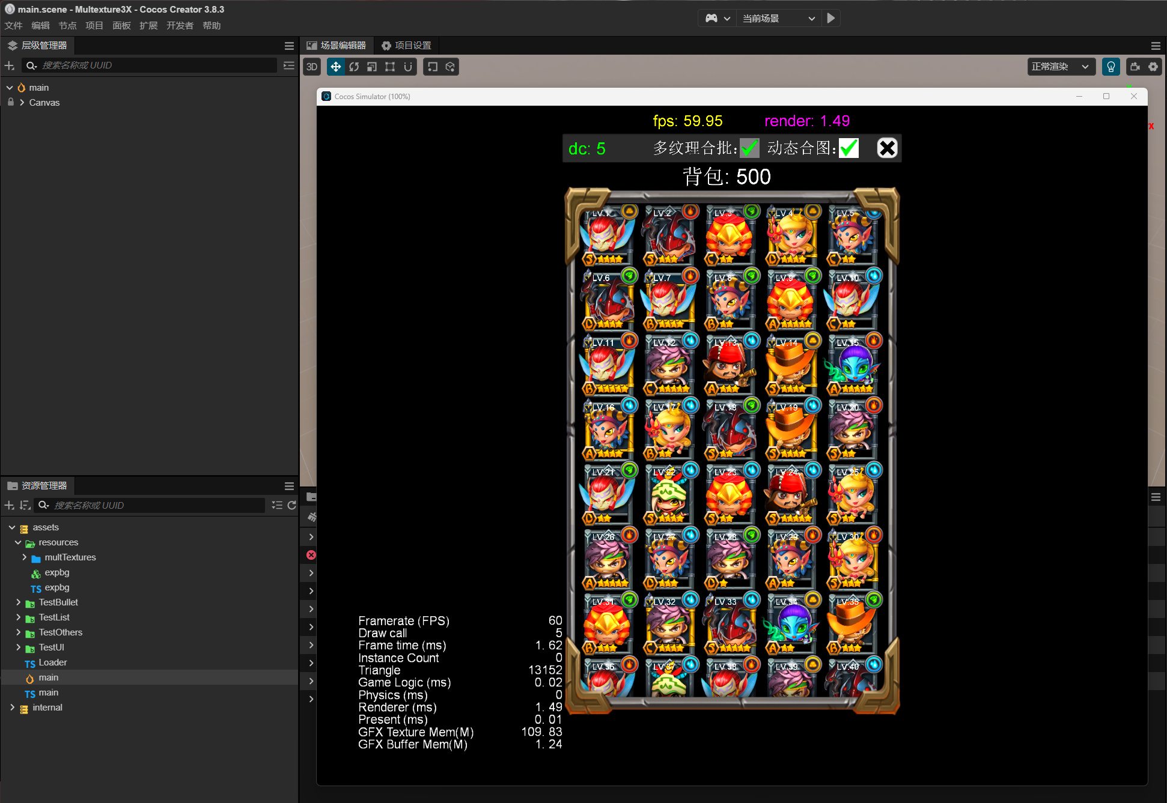Expand the multTextures folder
This screenshot has height=803, width=1167.
tap(24, 557)
